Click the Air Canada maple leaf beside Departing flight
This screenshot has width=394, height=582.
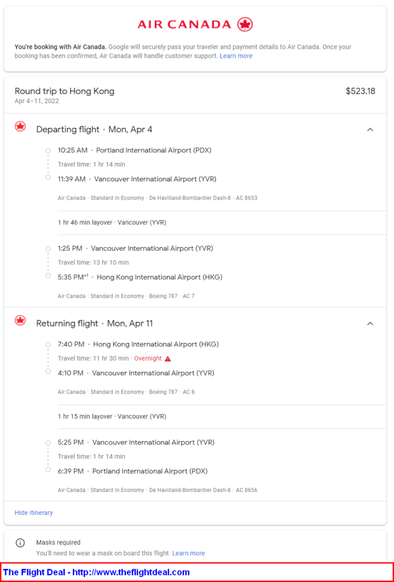point(21,127)
